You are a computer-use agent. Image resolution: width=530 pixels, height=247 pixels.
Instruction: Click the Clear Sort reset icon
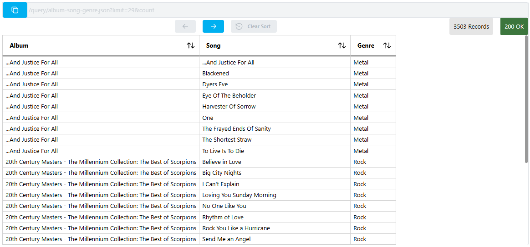point(239,26)
